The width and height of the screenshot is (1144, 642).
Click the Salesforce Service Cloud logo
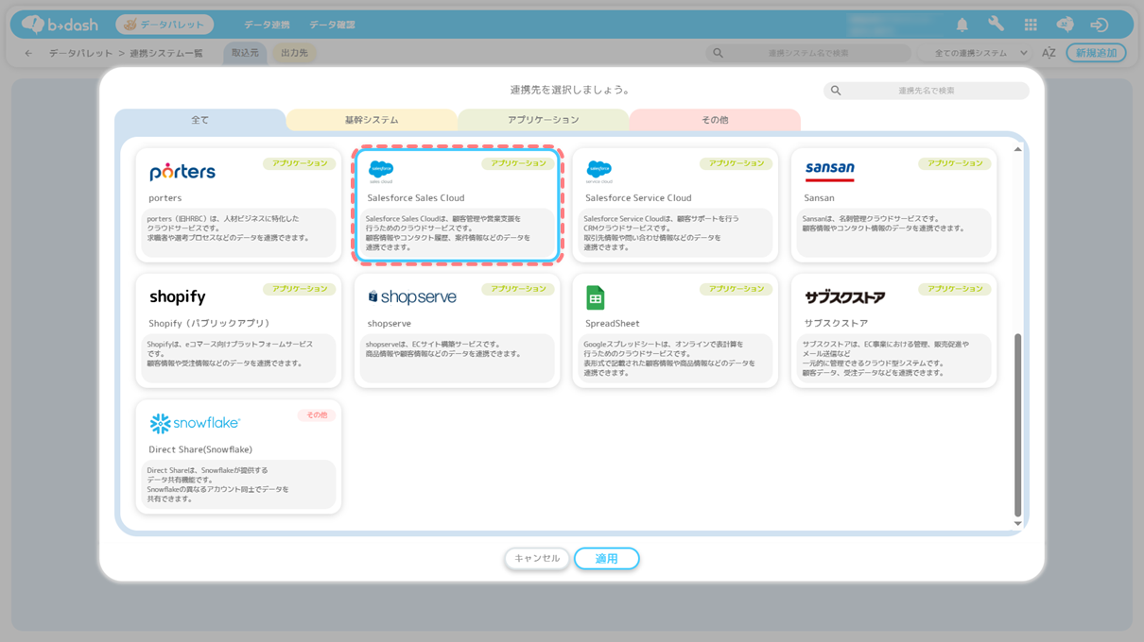click(599, 172)
